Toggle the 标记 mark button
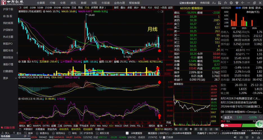This screenshot has height=140, width=263. coord(157,8)
